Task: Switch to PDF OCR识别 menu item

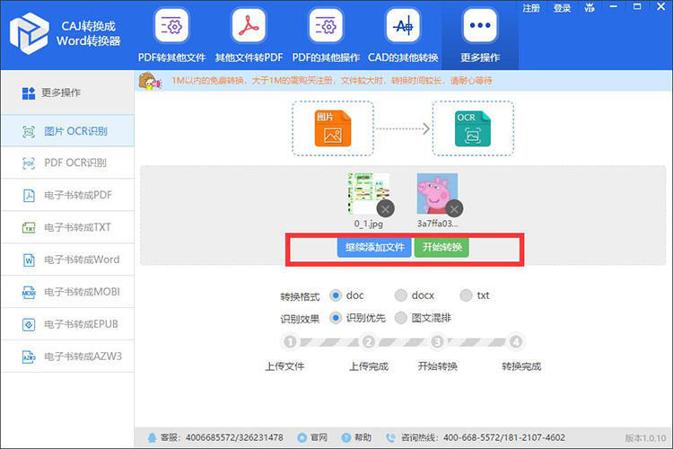Action: [67, 163]
